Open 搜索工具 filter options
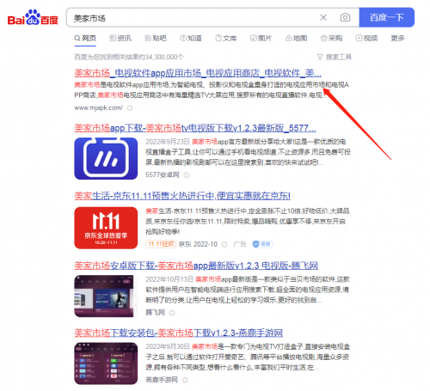 335,57
